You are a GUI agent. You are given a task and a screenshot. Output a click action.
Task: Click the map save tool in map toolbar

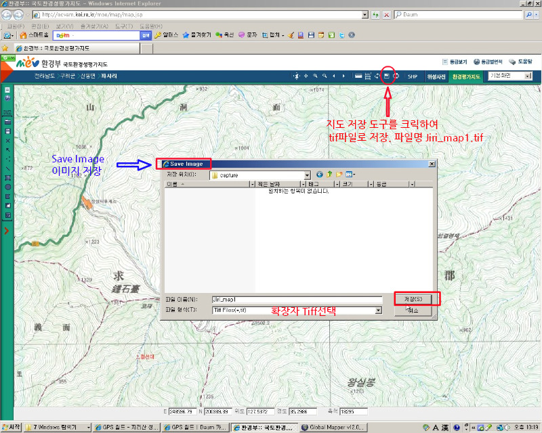coord(387,76)
